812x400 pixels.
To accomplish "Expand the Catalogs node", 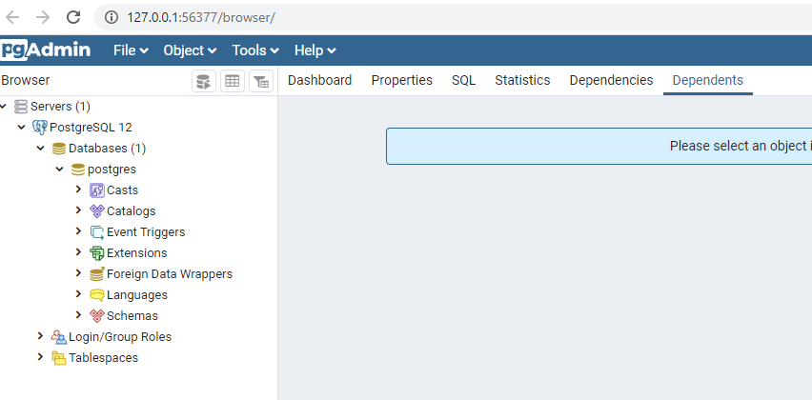I will (79, 210).
